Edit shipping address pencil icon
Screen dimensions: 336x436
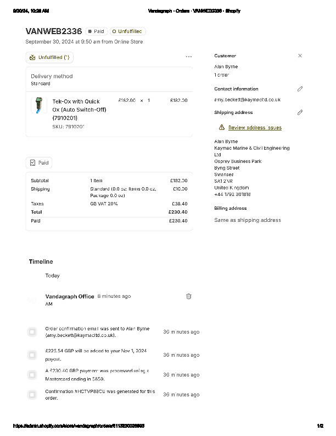click(x=300, y=112)
